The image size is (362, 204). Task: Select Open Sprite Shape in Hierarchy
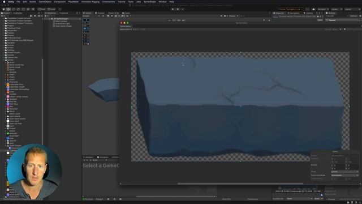click(63, 26)
